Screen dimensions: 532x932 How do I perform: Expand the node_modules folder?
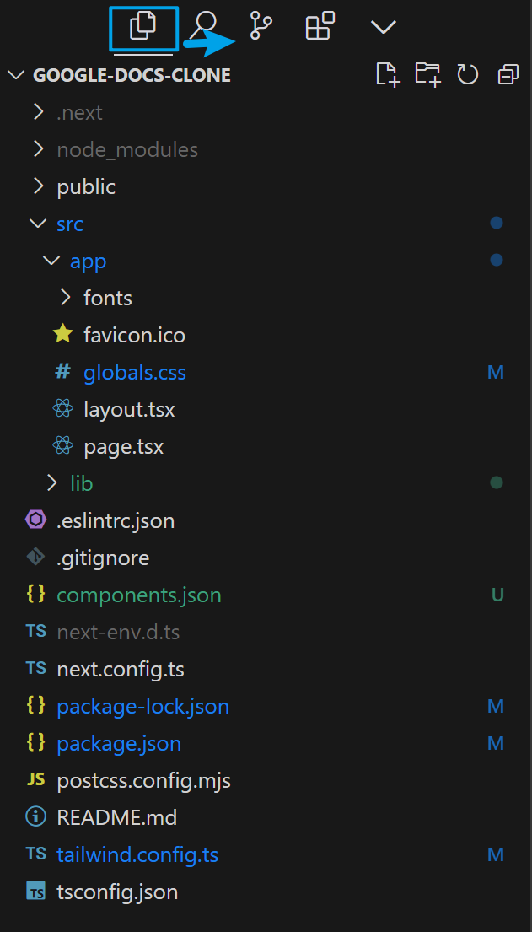pyautogui.click(x=126, y=149)
